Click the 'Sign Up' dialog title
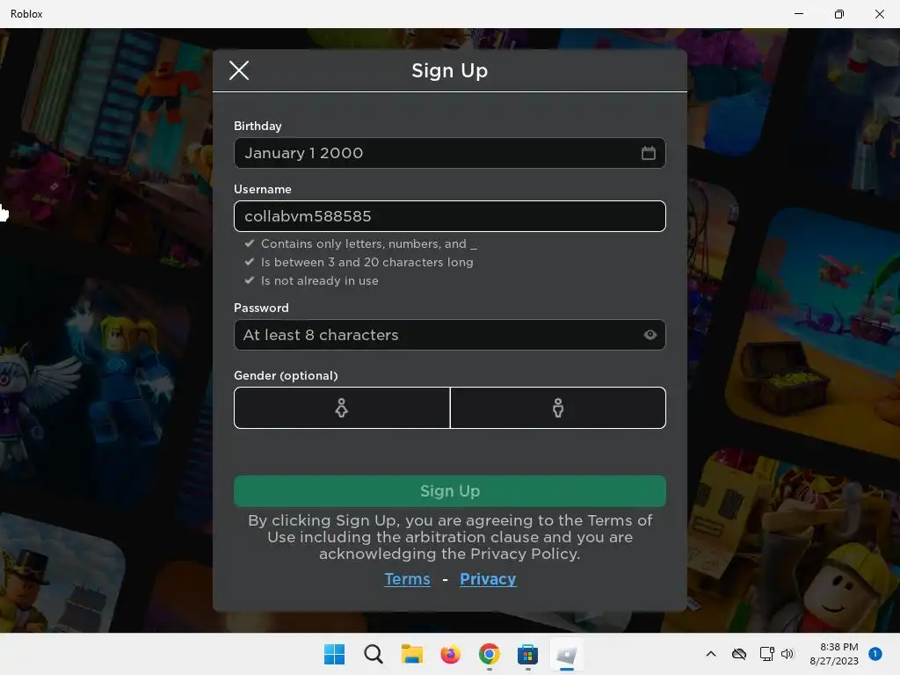 pyautogui.click(x=449, y=70)
